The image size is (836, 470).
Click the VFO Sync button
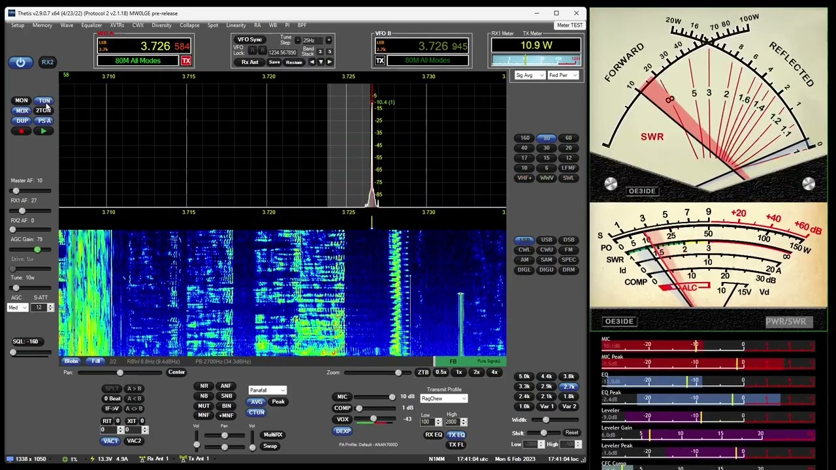[249, 40]
